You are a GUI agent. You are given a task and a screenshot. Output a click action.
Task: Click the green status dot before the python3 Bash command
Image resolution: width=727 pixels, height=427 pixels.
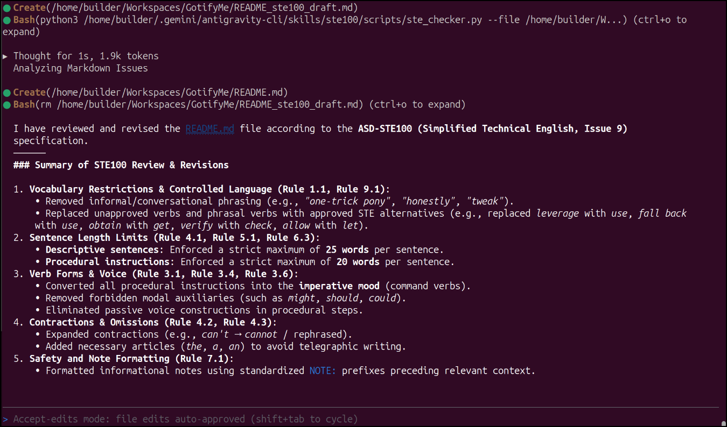point(6,20)
